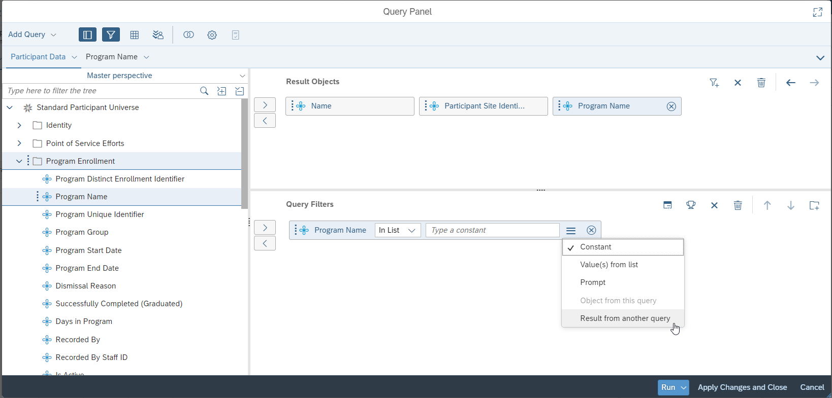Remove selected object from Query Filters
The height and width of the screenshot is (398, 832).
[265, 243]
